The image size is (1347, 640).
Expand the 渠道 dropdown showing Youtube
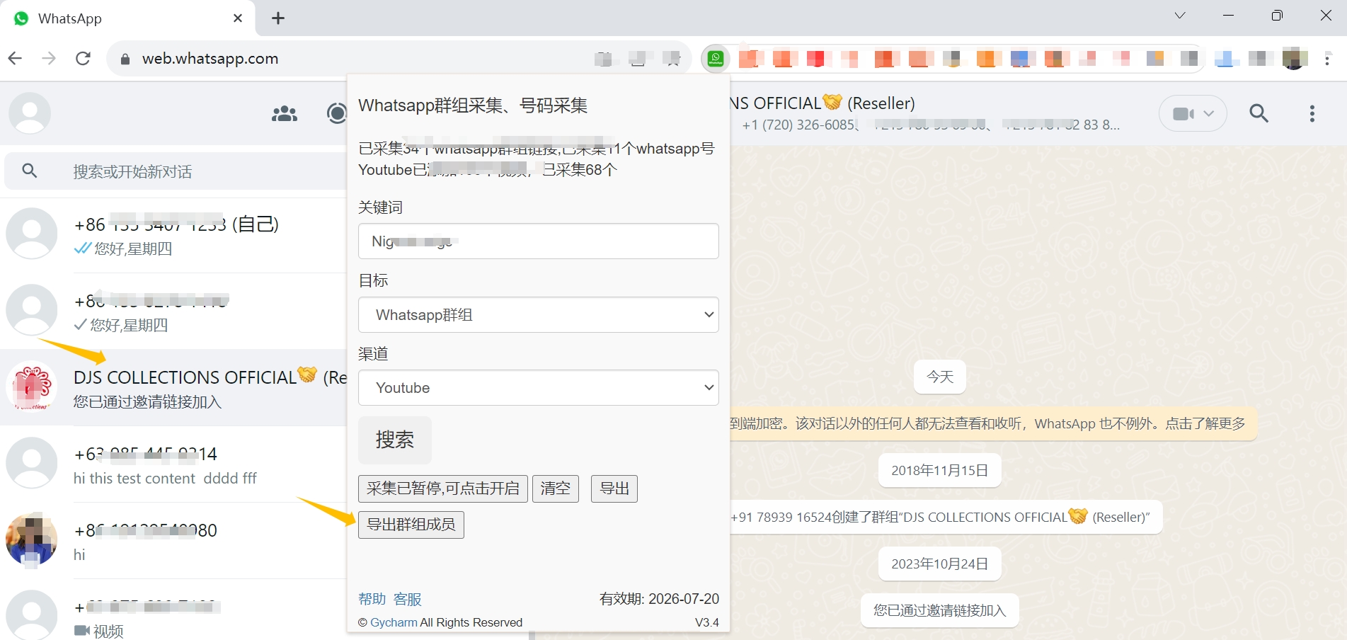click(x=539, y=388)
